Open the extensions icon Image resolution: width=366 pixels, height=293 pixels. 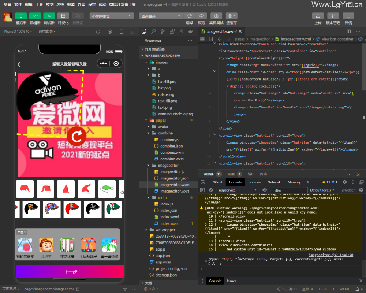172,31
